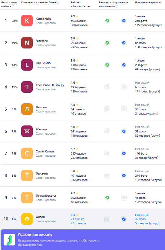Click help icon beside Реклама и актуальность информации
165x250 pixels.
(x=117, y=6)
